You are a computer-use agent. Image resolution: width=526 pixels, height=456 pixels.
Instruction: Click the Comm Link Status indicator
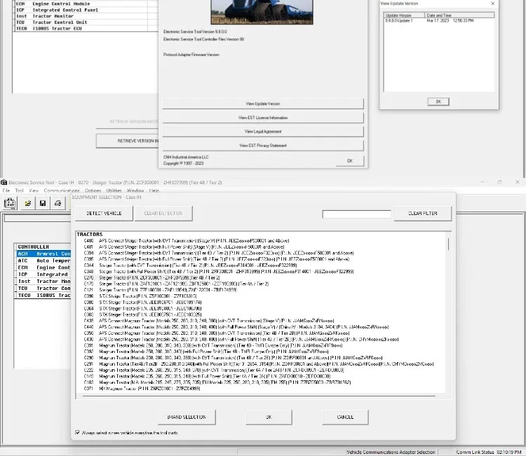coord(475,452)
